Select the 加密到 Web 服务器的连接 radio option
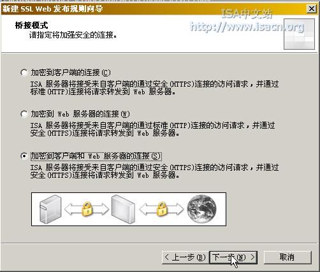 (24, 114)
